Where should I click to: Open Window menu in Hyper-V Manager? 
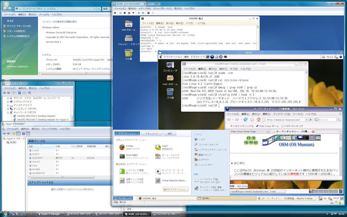(x=49, y=129)
